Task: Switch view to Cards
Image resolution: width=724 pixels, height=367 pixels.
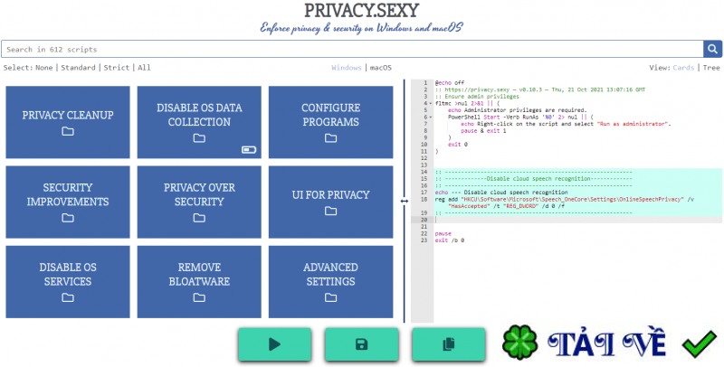Action: click(683, 68)
